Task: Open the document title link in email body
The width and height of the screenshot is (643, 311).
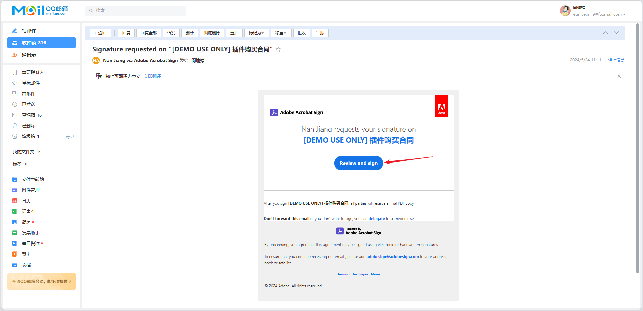Action: coord(359,140)
